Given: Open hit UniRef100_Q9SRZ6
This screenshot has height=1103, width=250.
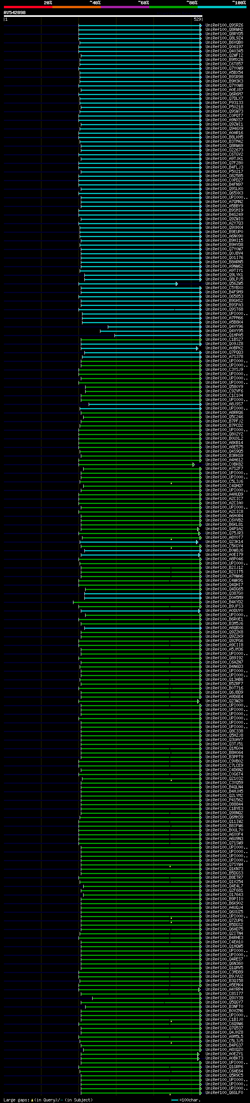Looking at the screenshot, I should pos(224,25).
